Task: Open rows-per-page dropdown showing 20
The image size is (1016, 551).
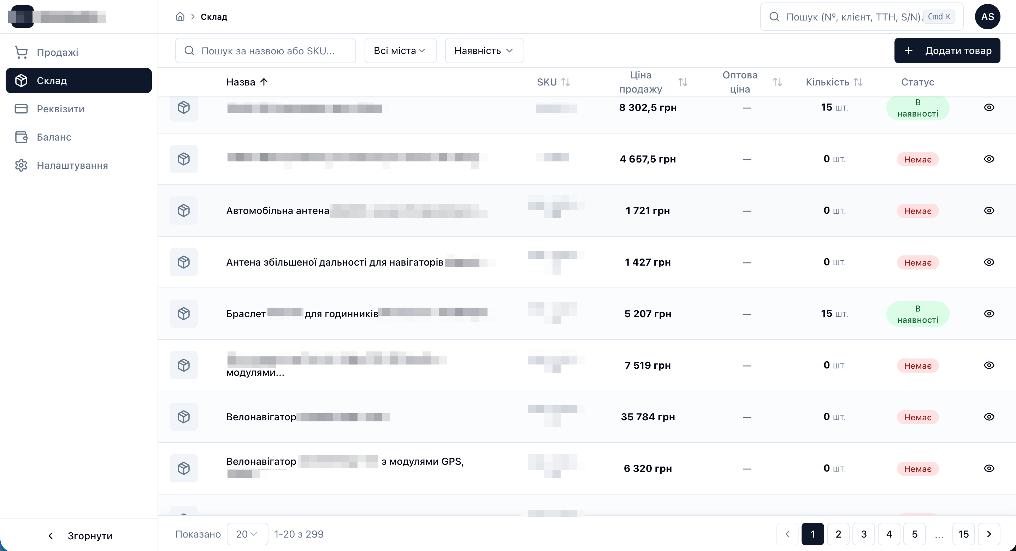Action: click(x=247, y=534)
